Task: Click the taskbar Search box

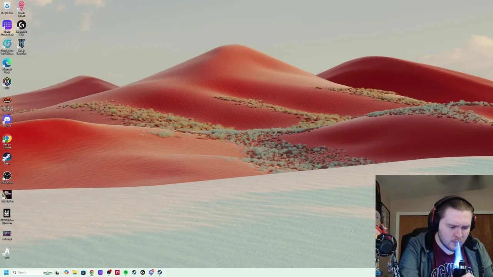Action: tap(32, 272)
